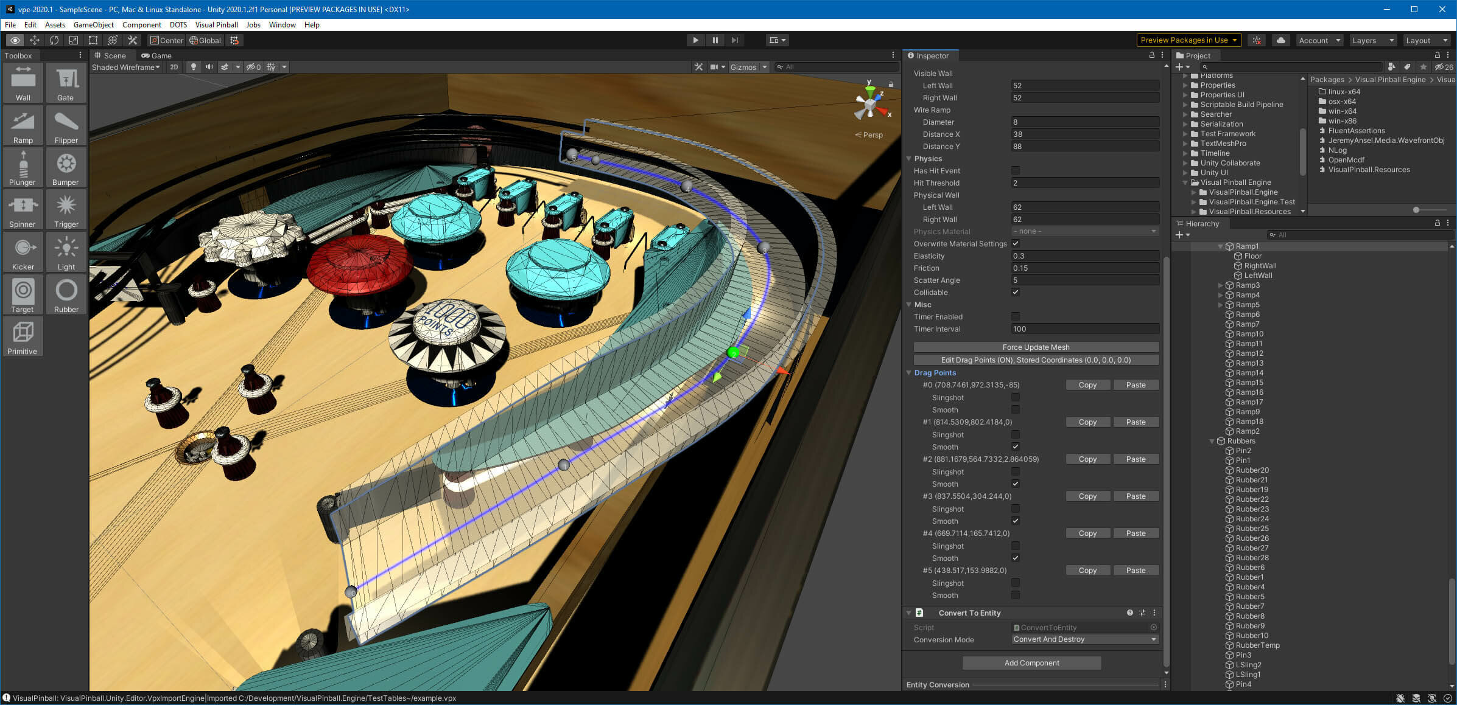Viewport: 1457px width, 705px height.
Task: Open custom editor tools icon
Action: tap(132, 40)
